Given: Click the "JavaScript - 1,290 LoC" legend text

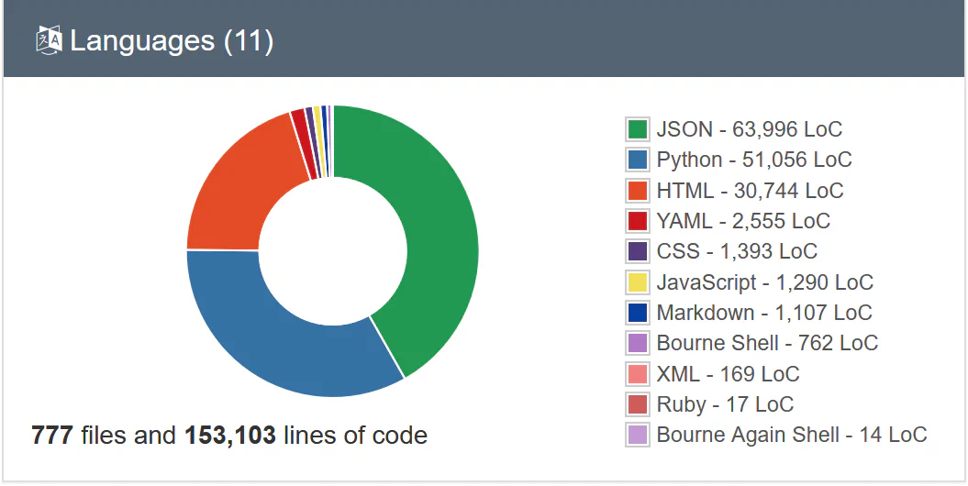Looking at the screenshot, I should [764, 282].
